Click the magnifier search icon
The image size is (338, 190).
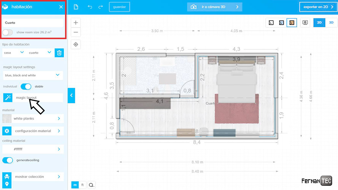(91, 185)
